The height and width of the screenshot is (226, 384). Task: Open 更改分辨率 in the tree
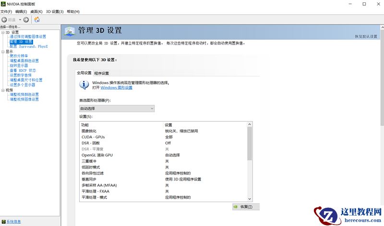pyautogui.click(x=19, y=56)
